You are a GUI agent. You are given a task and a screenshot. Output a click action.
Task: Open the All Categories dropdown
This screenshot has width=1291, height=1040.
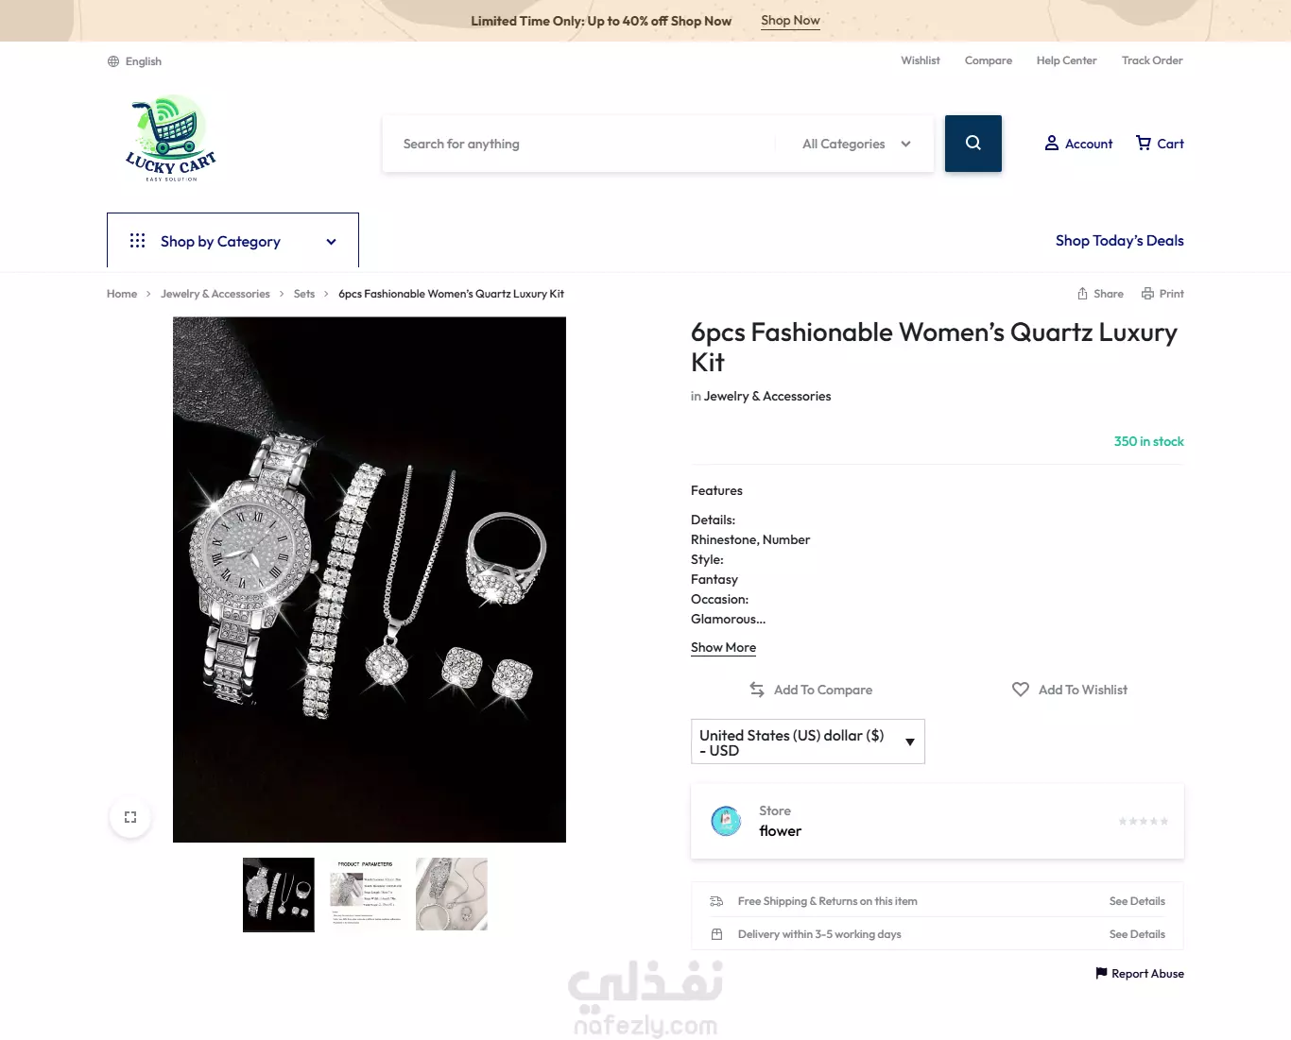tap(856, 144)
